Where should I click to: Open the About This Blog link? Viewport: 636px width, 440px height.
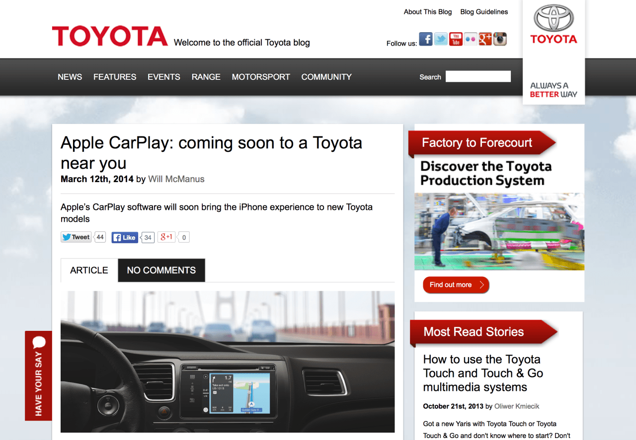pyautogui.click(x=428, y=12)
